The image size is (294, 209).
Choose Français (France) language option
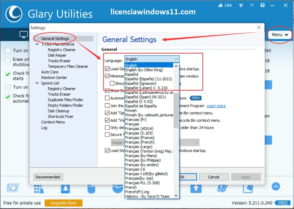[149, 138]
